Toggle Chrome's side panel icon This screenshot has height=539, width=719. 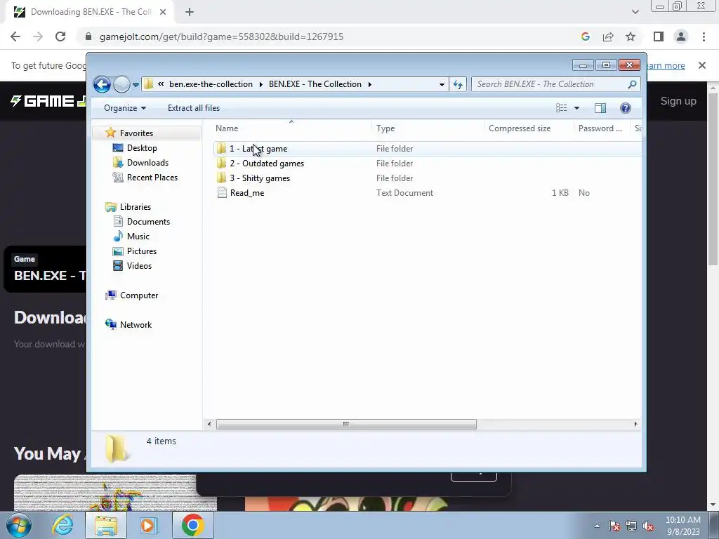point(659,36)
